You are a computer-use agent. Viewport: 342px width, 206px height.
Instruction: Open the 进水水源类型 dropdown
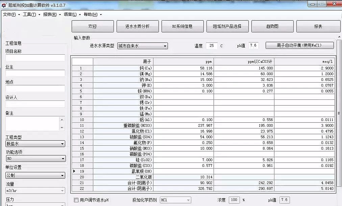tap(166, 46)
